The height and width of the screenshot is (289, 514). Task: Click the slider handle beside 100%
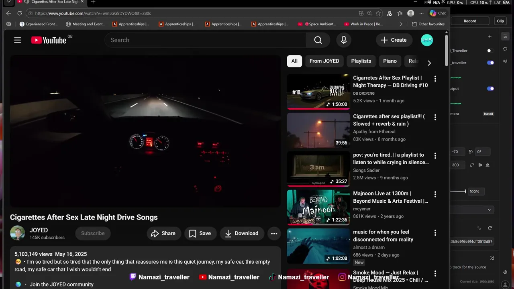465,191
